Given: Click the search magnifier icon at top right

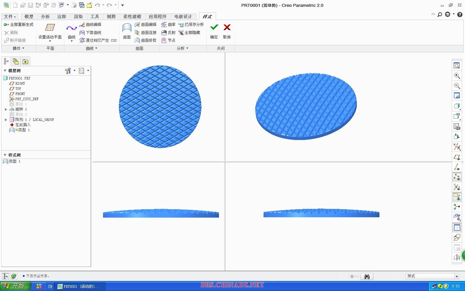Looking at the screenshot, I should click(x=440, y=15).
